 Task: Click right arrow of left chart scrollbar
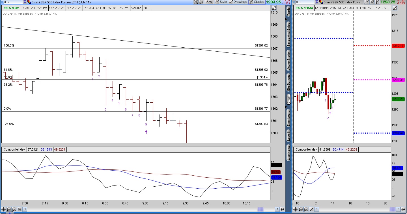277,209
